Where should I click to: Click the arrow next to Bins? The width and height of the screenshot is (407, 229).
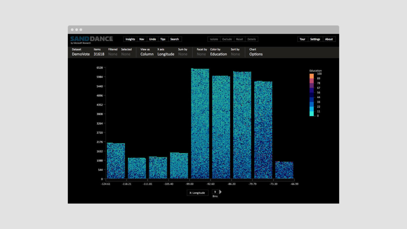coord(220,192)
